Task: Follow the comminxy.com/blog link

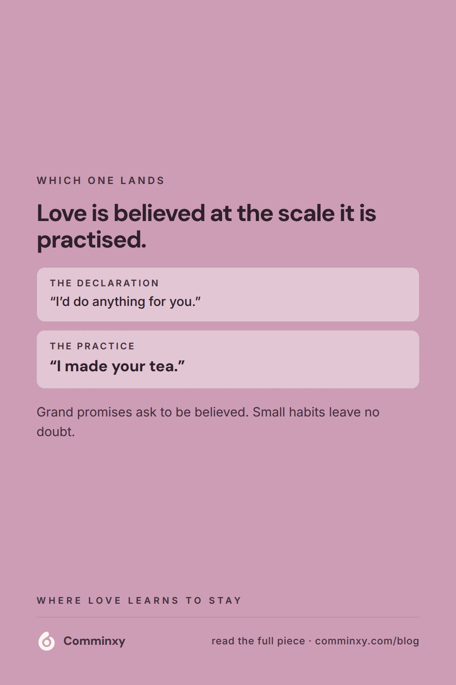Action: click(367, 641)
